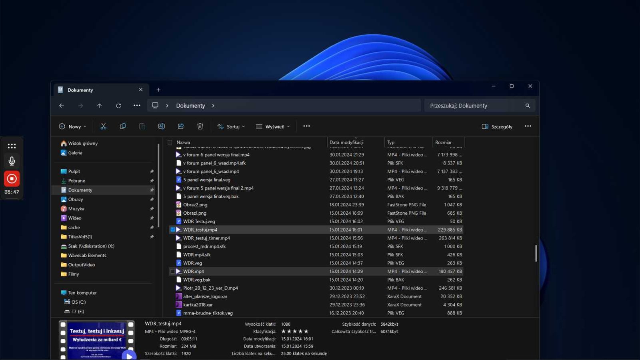Toggle the select-all checkbox in header

pyautogui.click(x=170, y=142)
